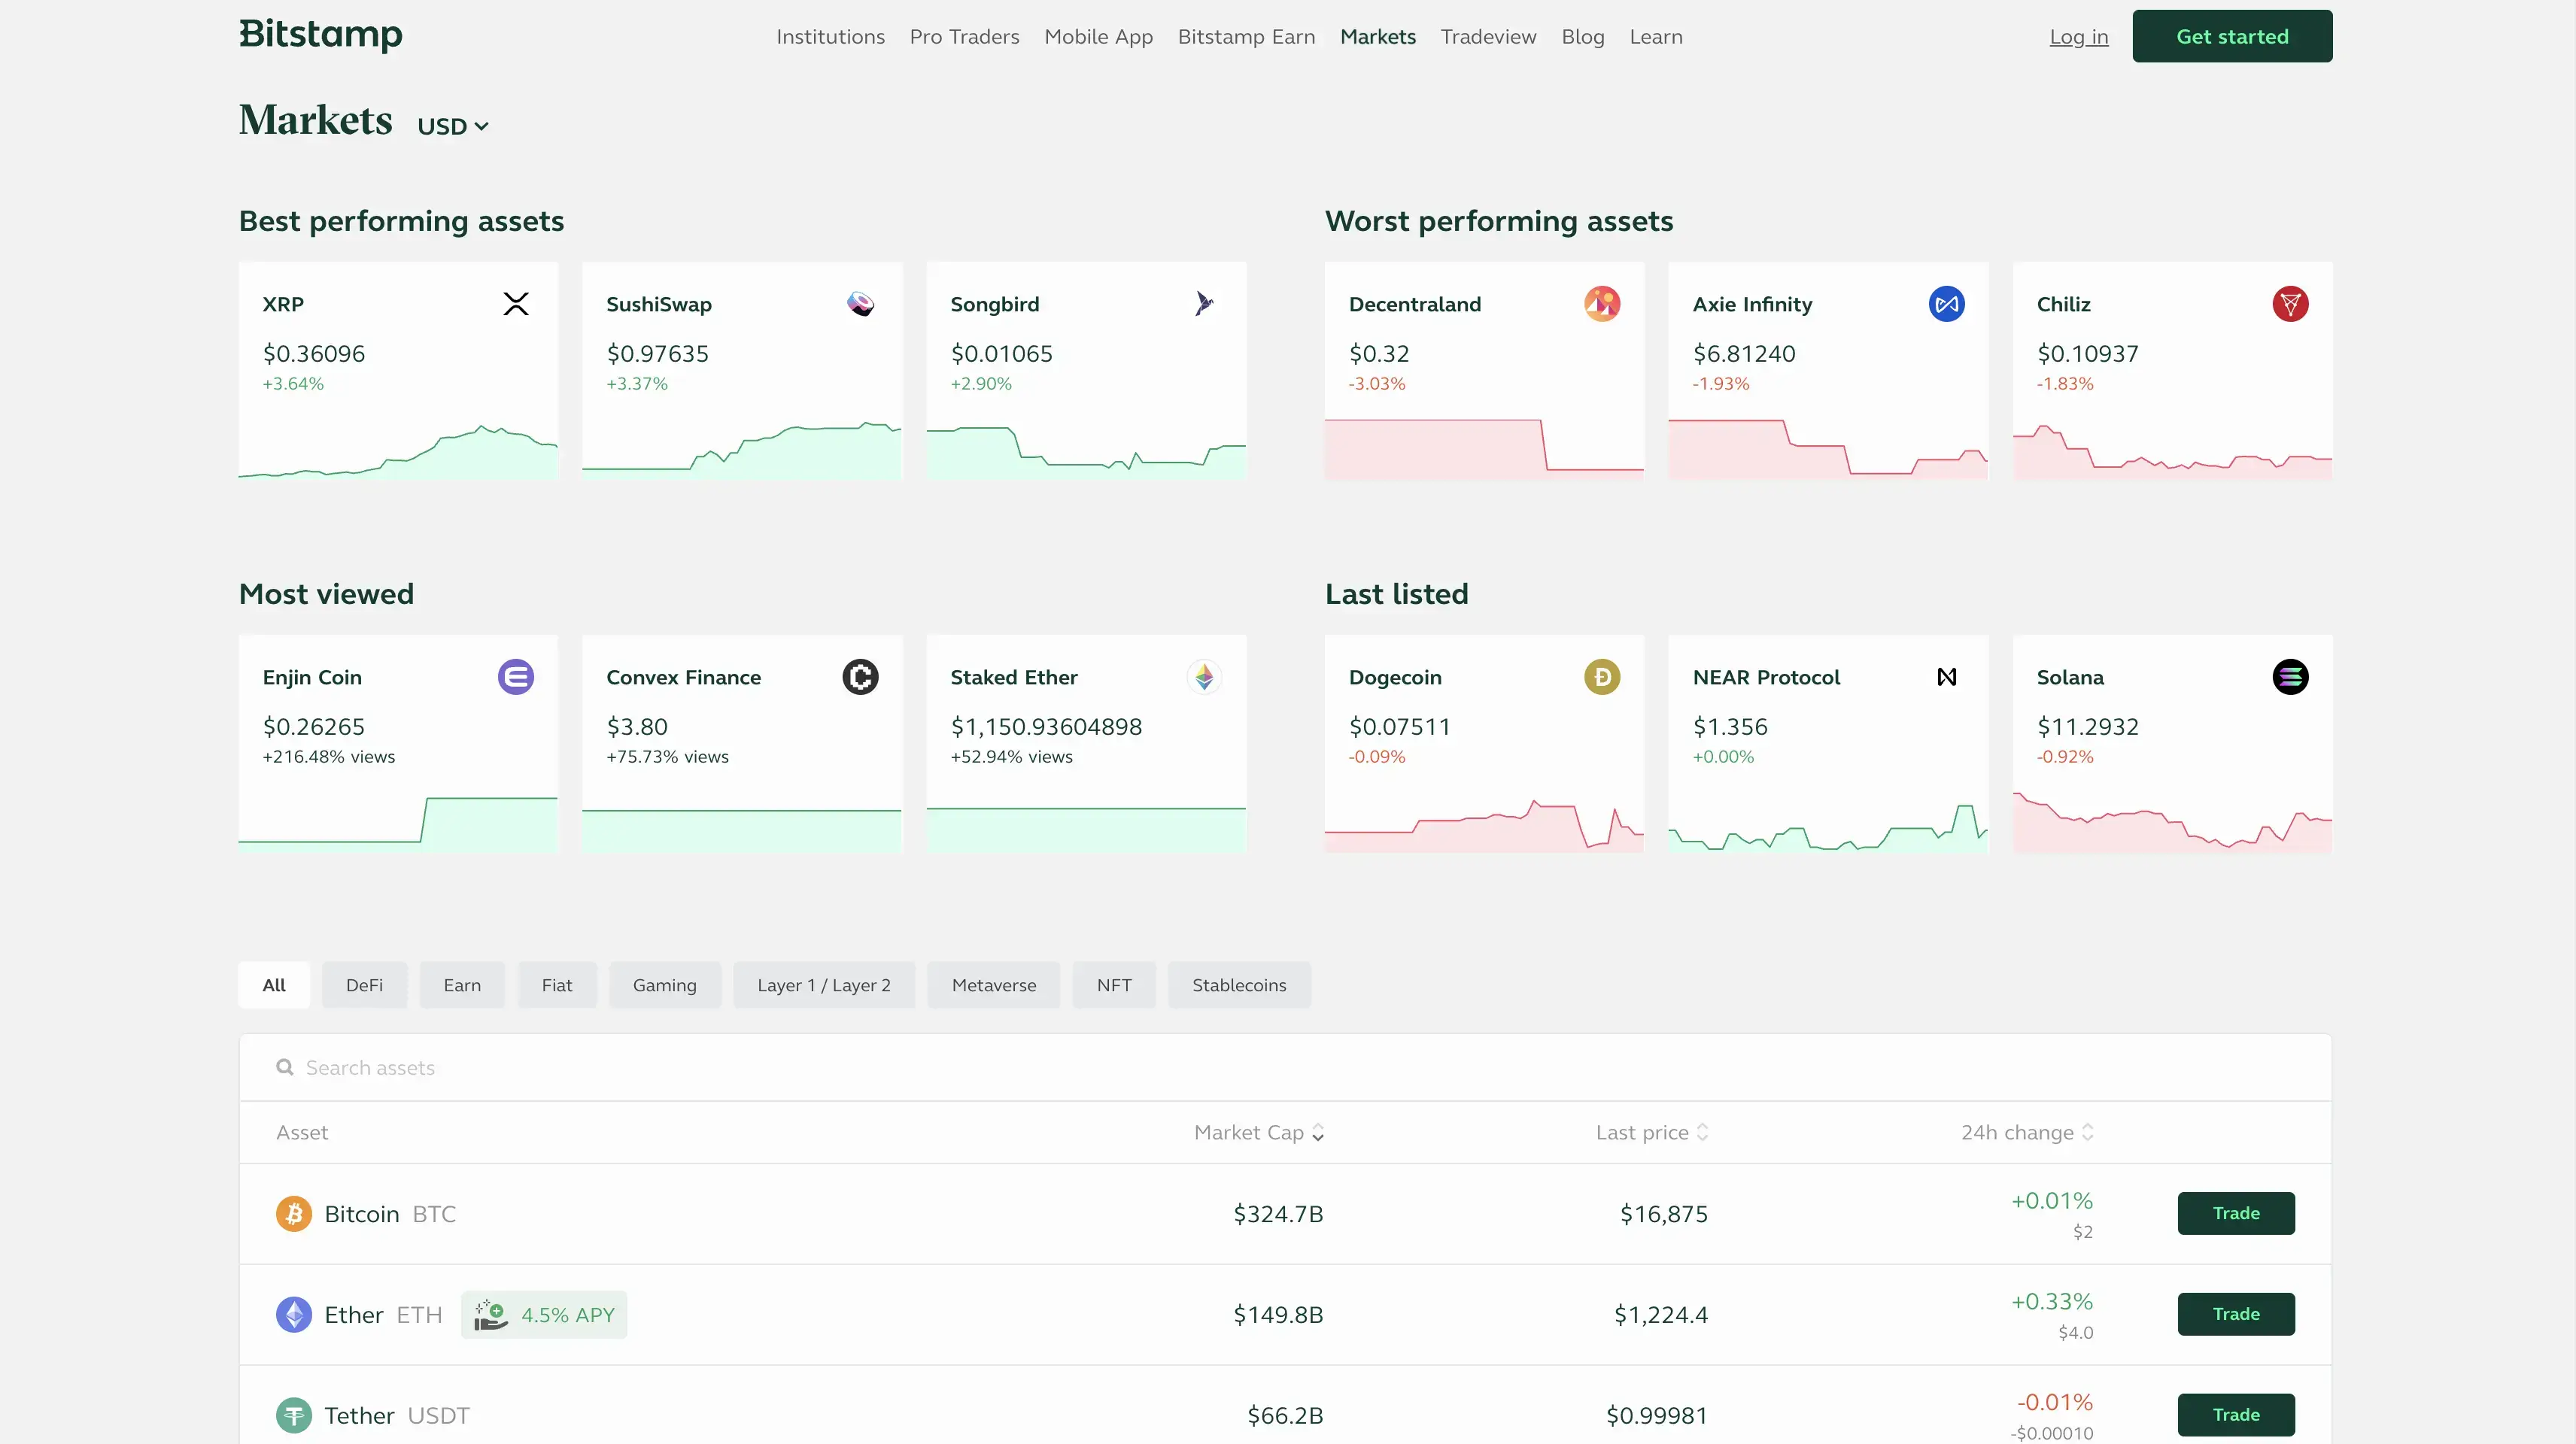Click the Staked Ether diamond icon
Screen dimensions: 2576x1444
coord(1204,677)
